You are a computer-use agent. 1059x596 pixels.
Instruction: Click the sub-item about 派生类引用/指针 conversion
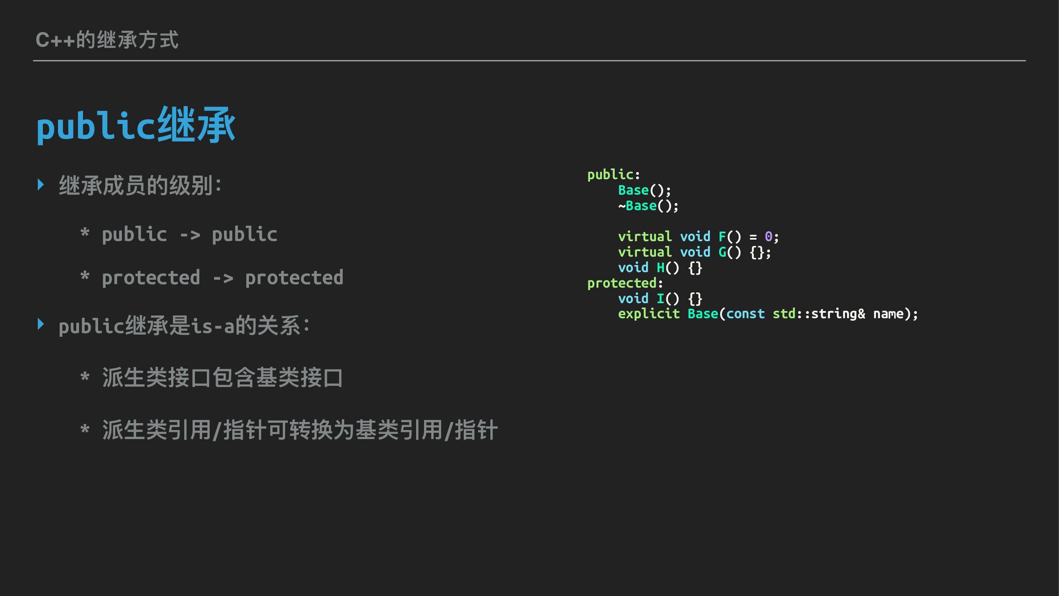[x=300, y=430]
